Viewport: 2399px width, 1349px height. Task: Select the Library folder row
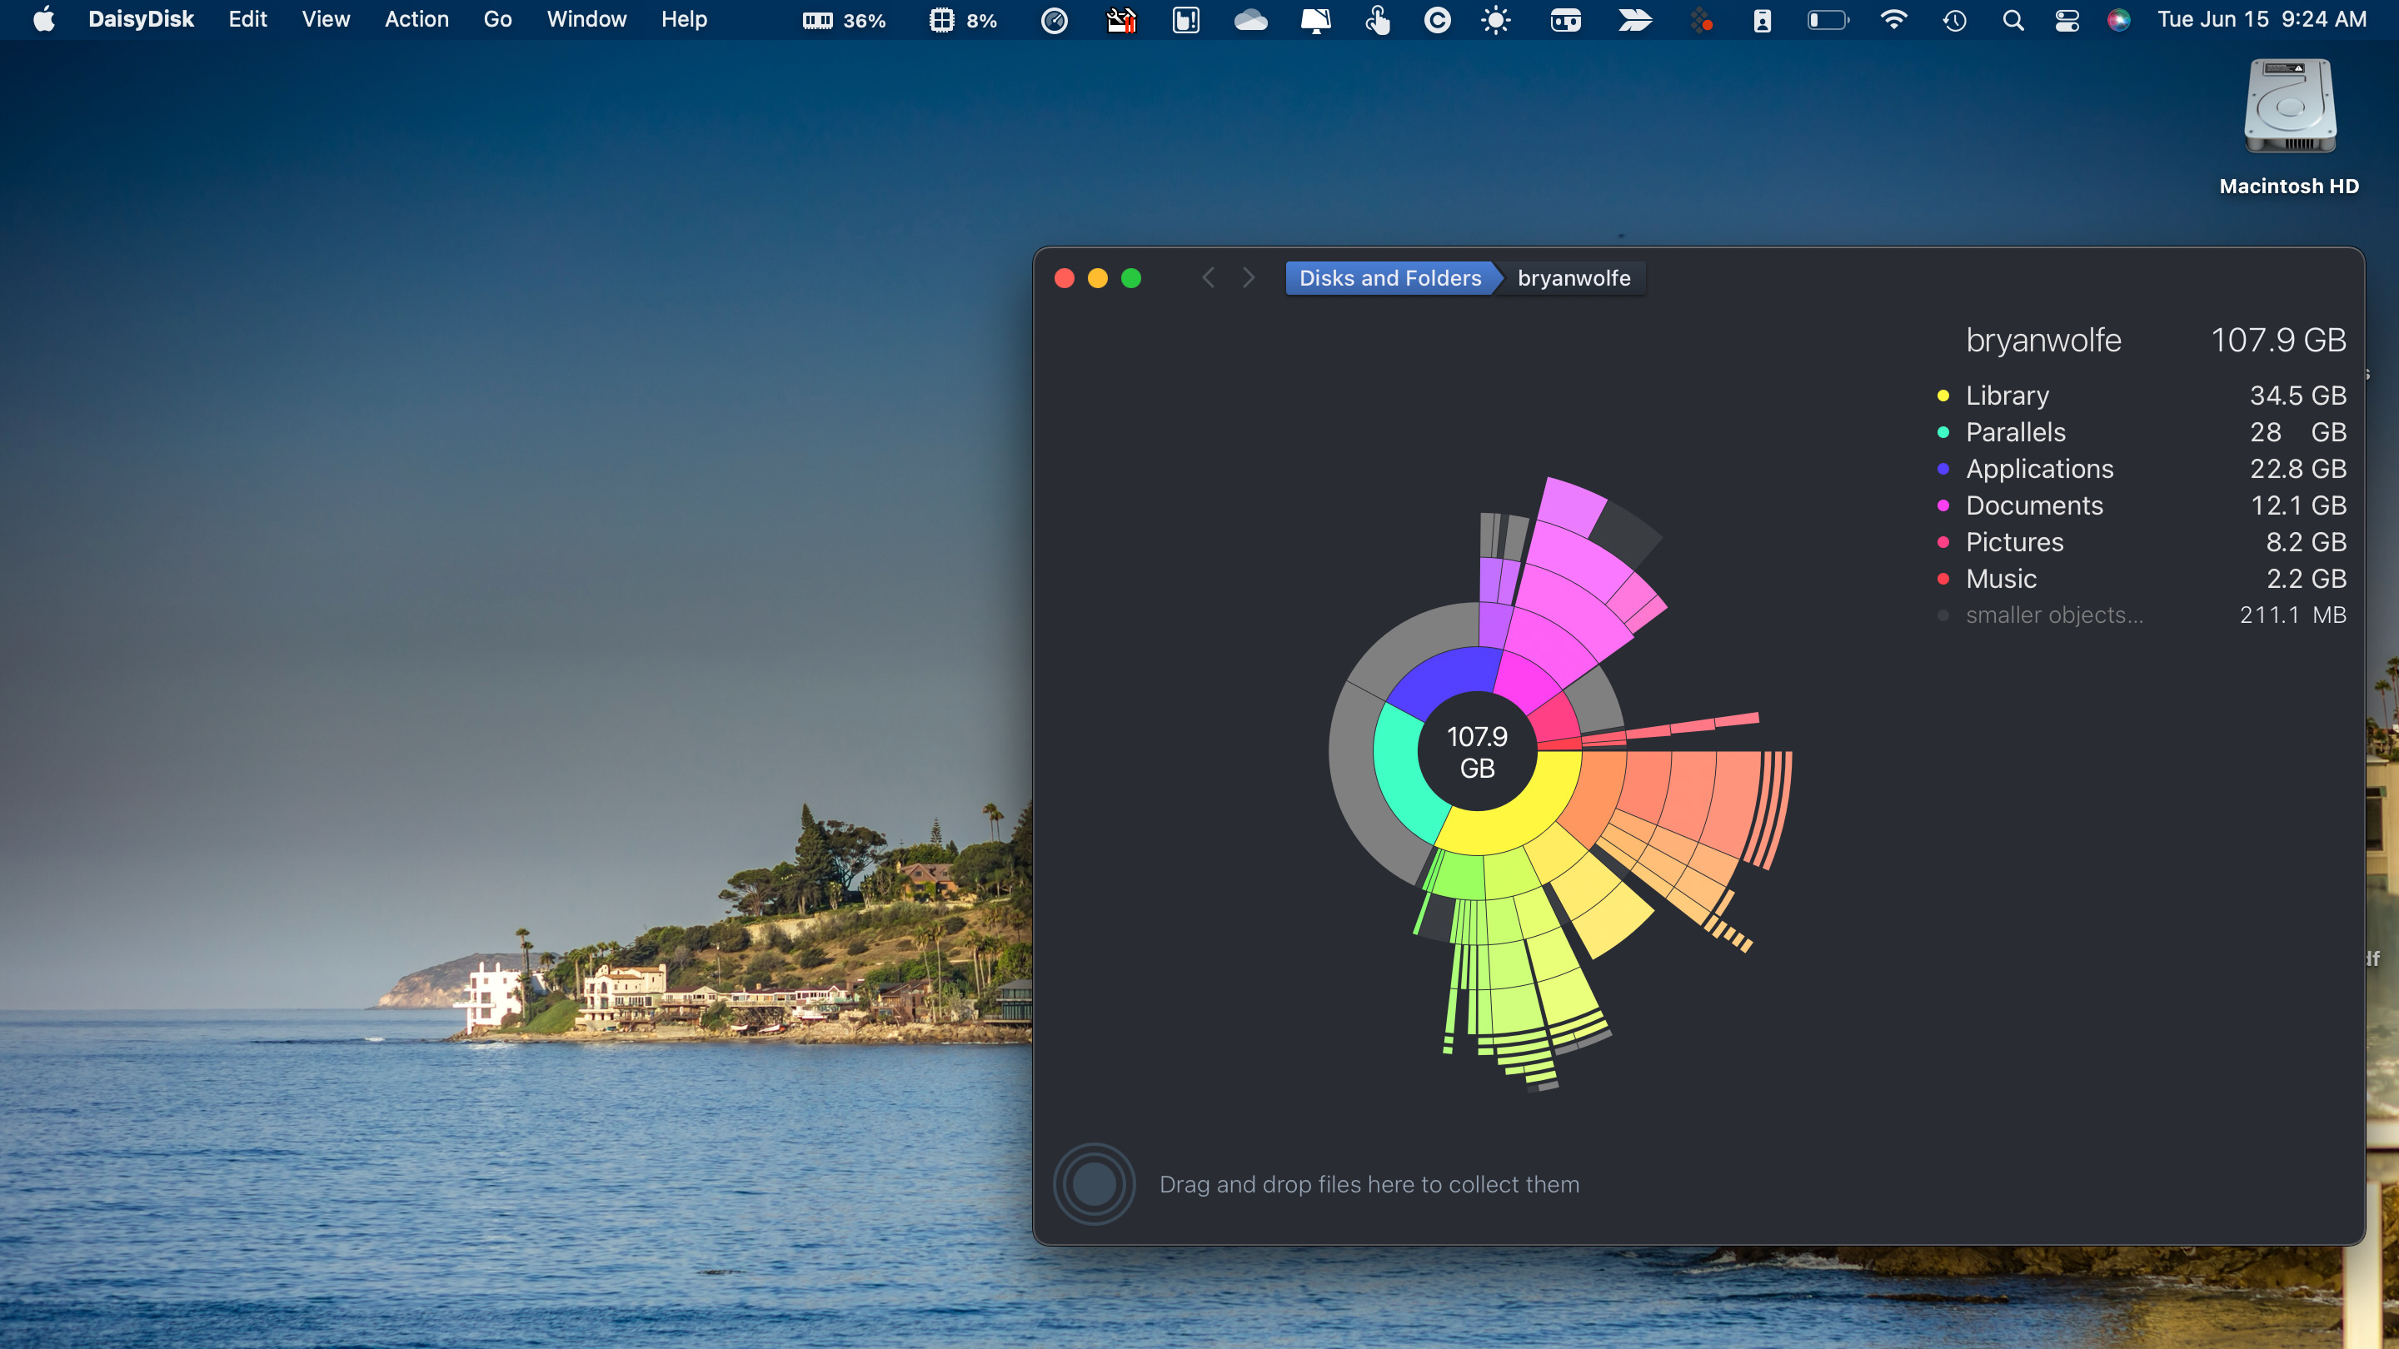coord(2141,396)
